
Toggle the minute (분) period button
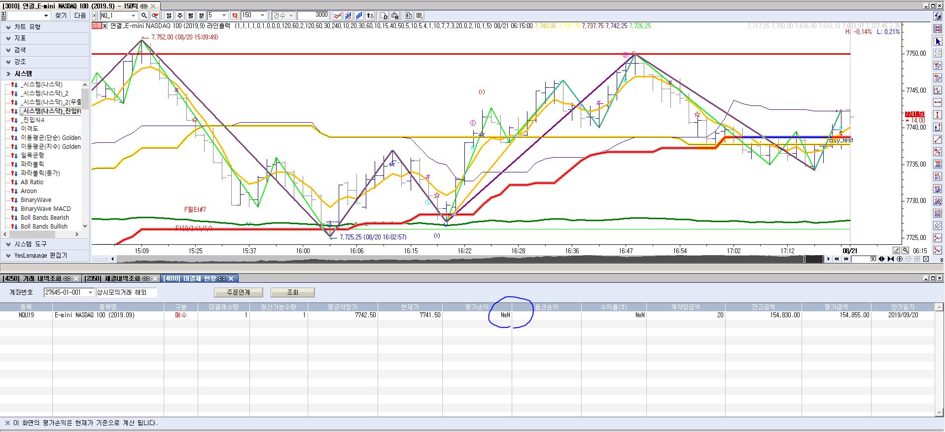point(201,16)
